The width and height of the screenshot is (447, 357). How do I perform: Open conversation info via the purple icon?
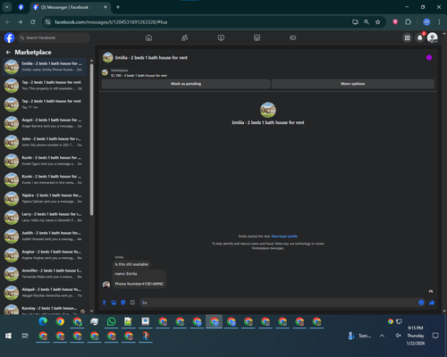429,58
